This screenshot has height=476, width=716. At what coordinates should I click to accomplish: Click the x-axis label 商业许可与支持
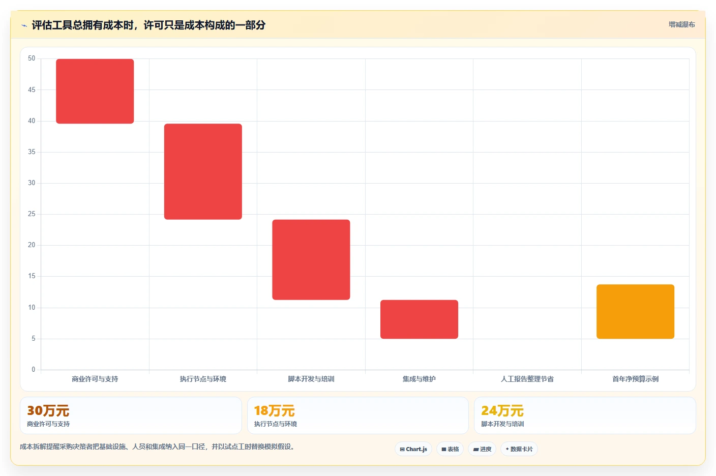coord(95,379)
